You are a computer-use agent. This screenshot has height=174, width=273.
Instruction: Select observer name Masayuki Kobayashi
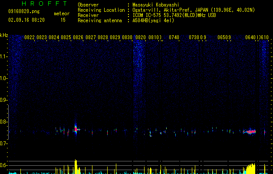(156, 5)
